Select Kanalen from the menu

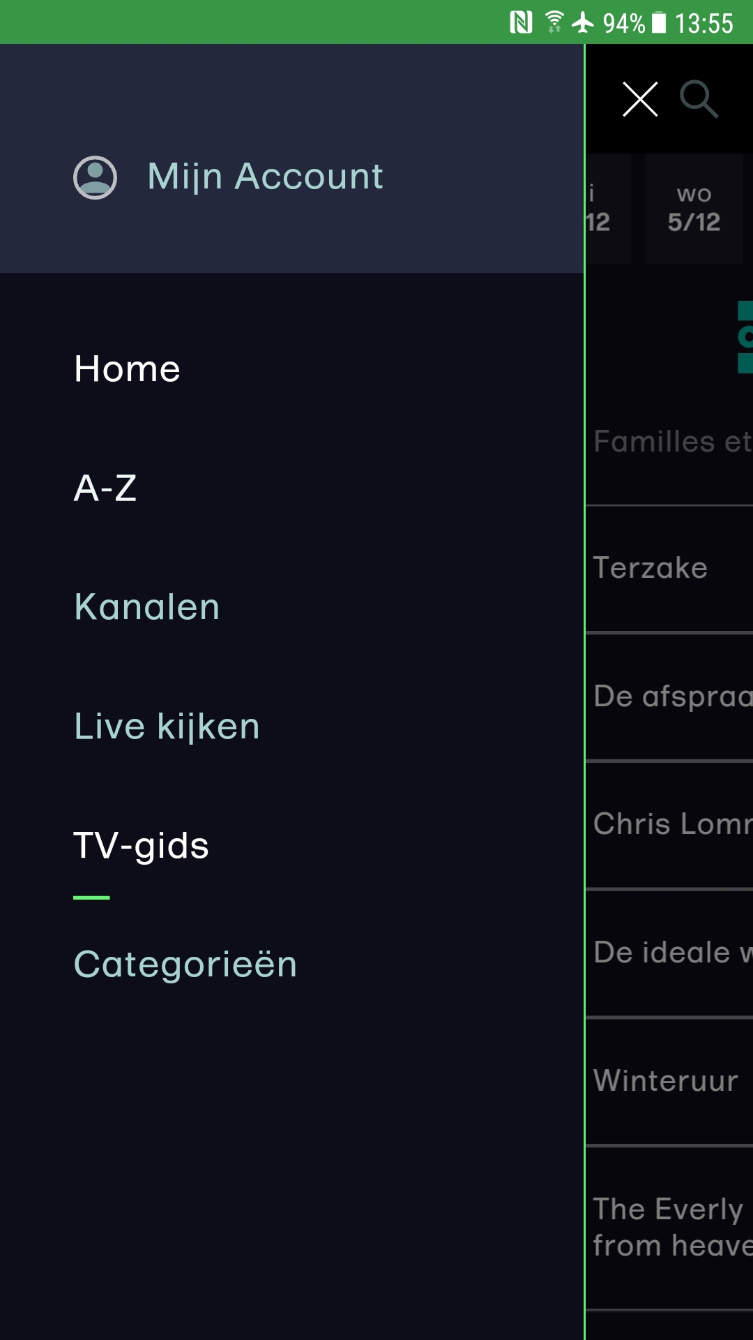point(147,607)
